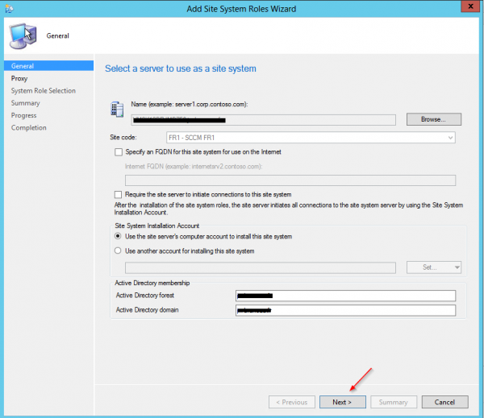
Task: Click the Internet FQDN input field
Action: 290,180
